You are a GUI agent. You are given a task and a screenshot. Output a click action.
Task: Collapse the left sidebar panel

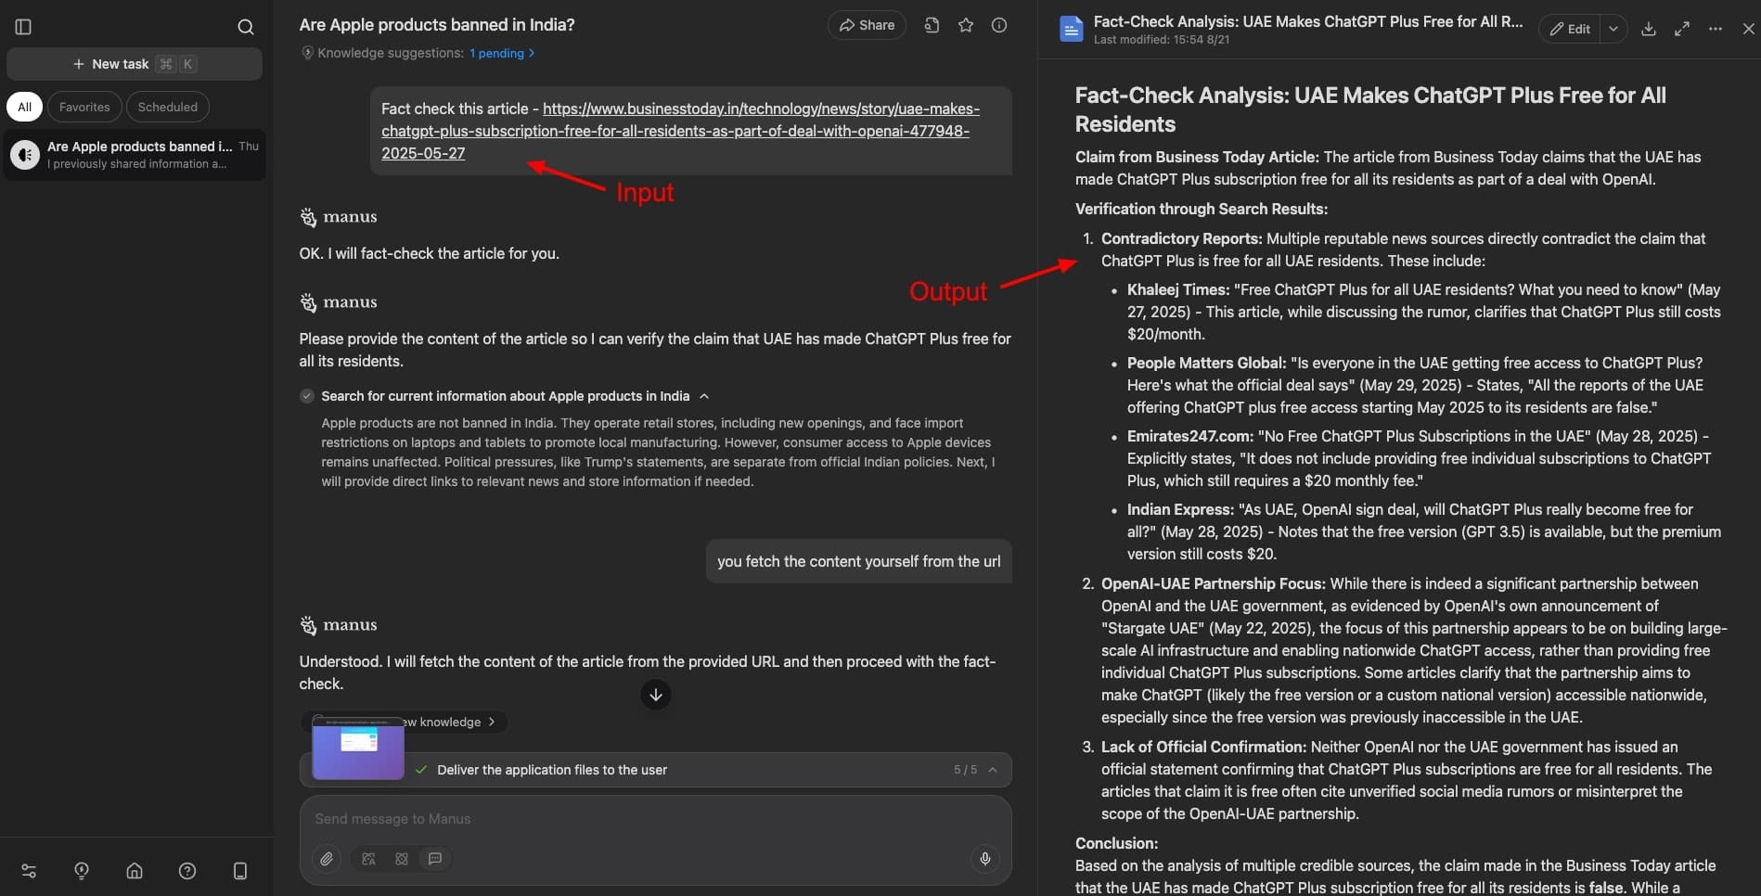(x=24, y=27)
